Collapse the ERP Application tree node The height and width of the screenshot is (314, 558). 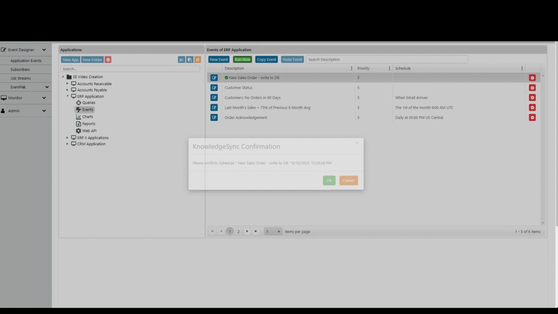tap(67, 96)
